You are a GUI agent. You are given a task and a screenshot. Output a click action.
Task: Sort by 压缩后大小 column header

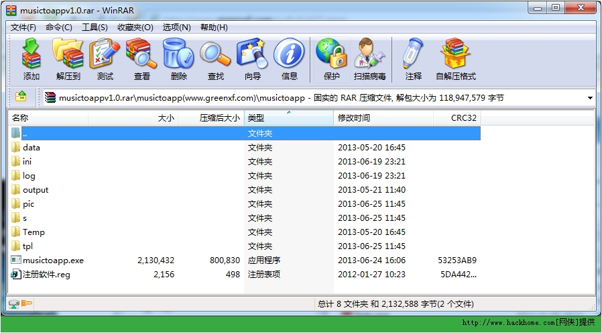tap(211, 118)
